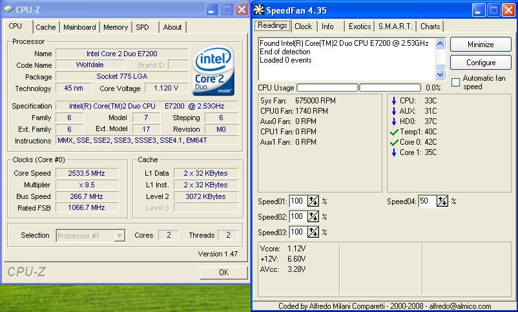Switch to the Mainboard tab in CPU-Z
The image size is (518, 312).
pos(80,27)
